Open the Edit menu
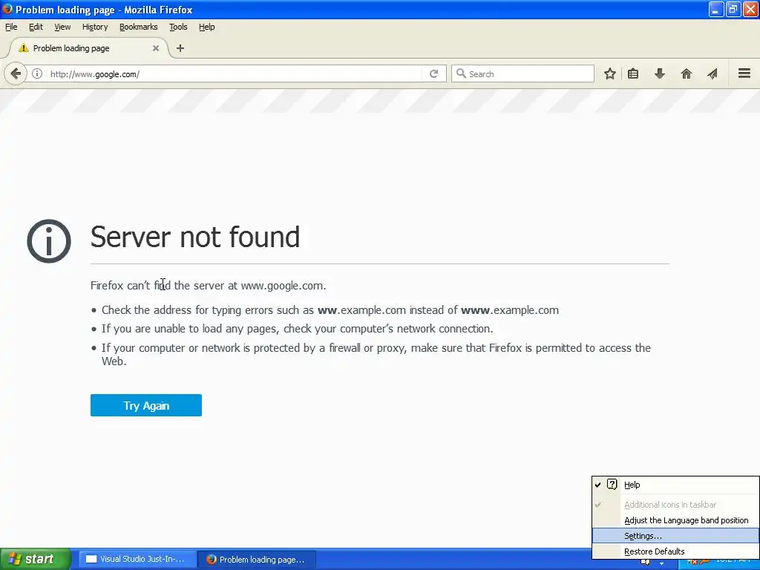Viewport: 760px width, 570px height. pyautogui.click(x=36, y=27)
